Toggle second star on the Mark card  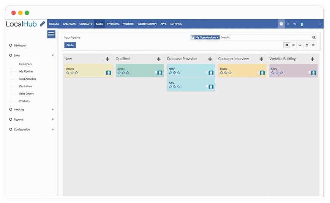277,73
